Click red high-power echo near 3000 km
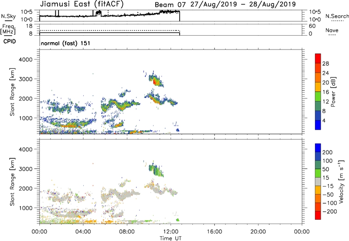Image resolution: width=349 pixels, height=241 pixels. [x=155, y=82]
